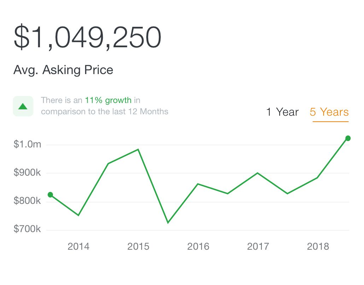This screenshot has width=364, height=285.
Task: Select the Avg. Asking Price label
Action: 63,70
